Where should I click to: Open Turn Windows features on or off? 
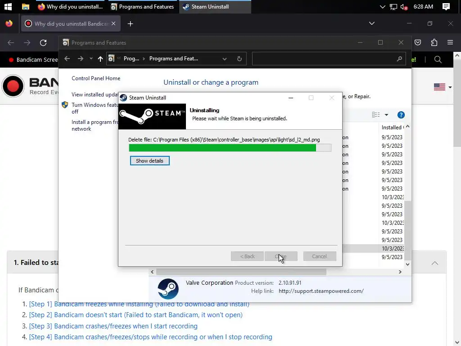pos(95,108)
